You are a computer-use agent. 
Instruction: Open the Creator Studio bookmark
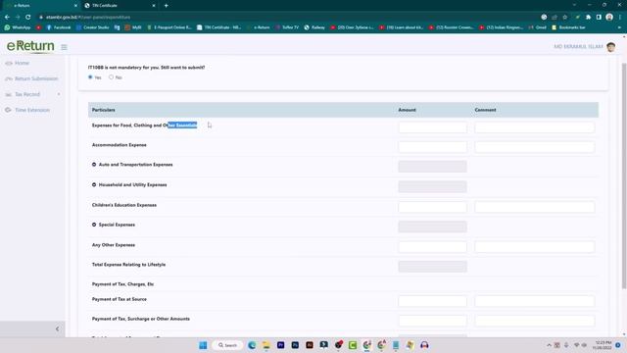pos(92,27)
